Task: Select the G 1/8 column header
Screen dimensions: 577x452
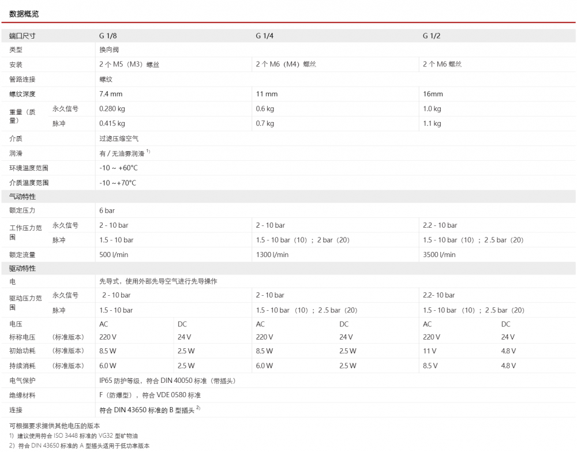Action: [108, 36]
